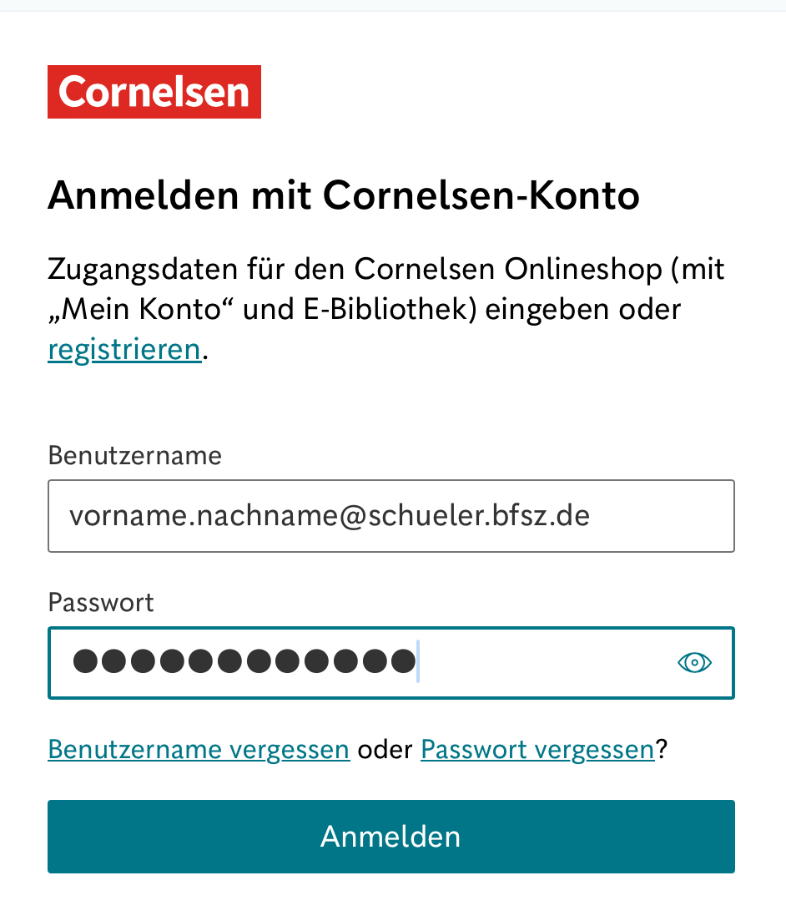Focus the Benutzername input field
Image resolution: width=786 pixels, height=921 pixels.
pyautogui.click(x=390, y=516)
